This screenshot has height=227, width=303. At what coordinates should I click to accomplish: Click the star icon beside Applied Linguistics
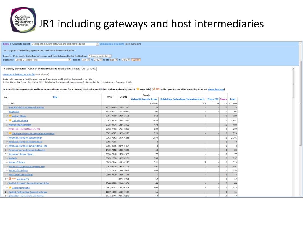coord(10,187)
